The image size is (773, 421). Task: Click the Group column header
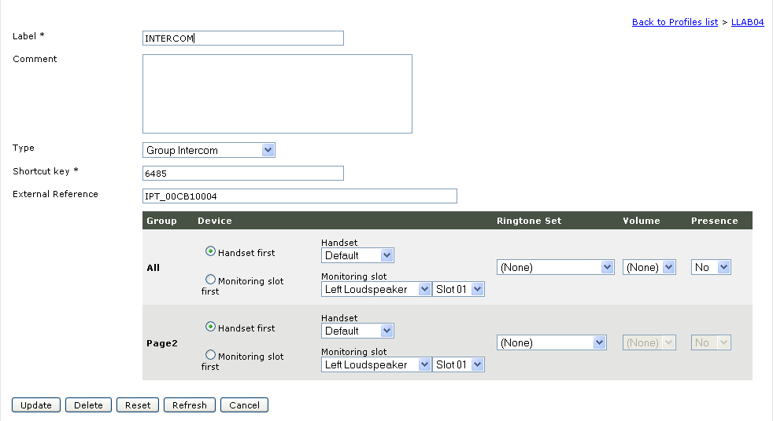(x=161, y=221)
